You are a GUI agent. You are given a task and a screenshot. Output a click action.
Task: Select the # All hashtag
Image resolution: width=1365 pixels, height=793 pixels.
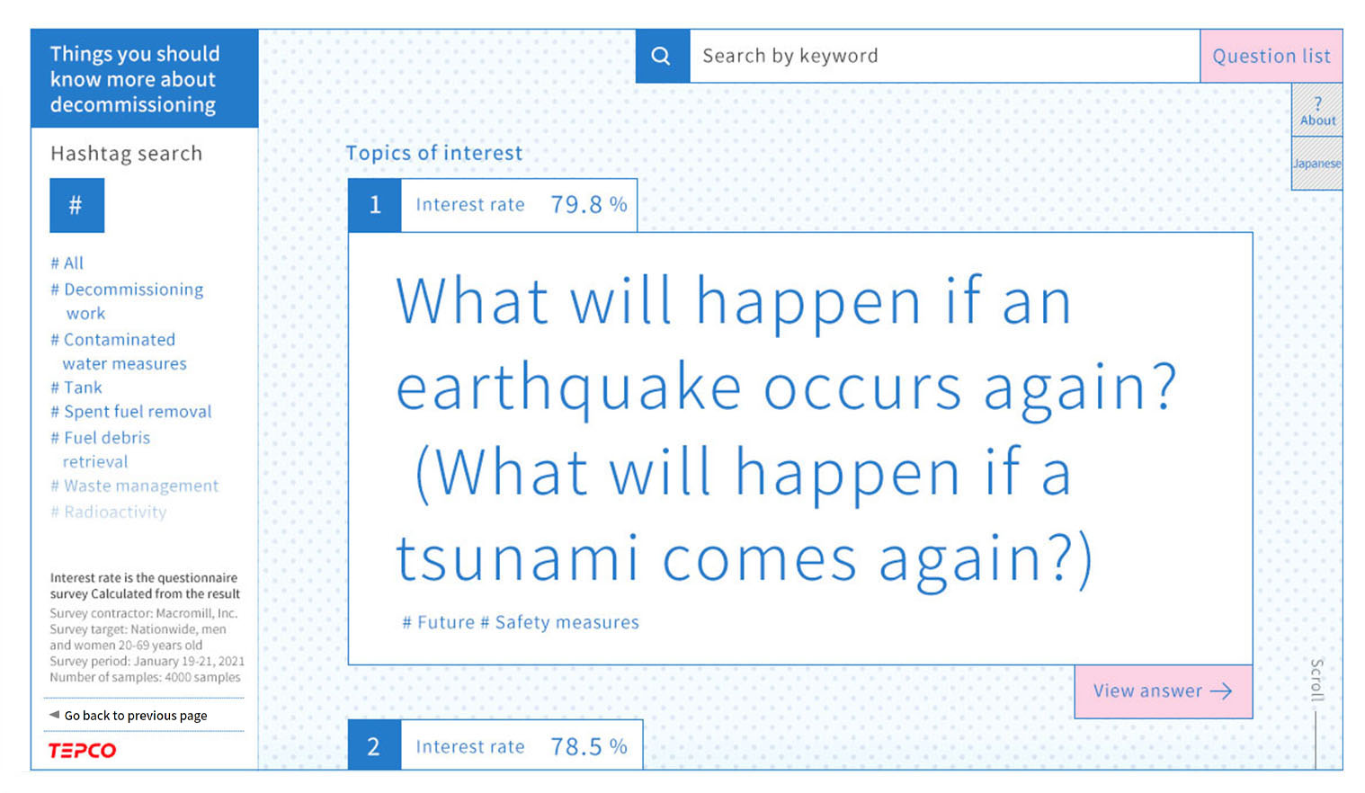tap(67, 263)
